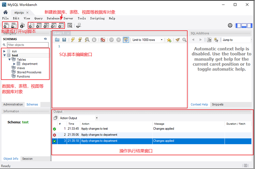Open the File menu
The width and height of the screenshot is (255, 169).
(5, 18)
